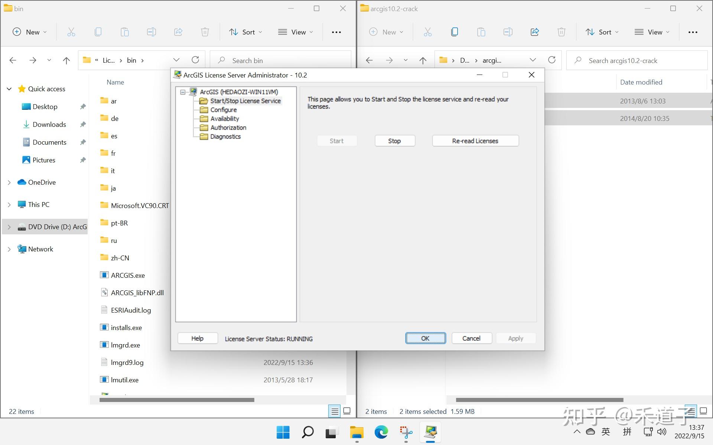Click the Copy icon in bin window
The width and height of the screenshot is (713, 445).
pos(98,32)
